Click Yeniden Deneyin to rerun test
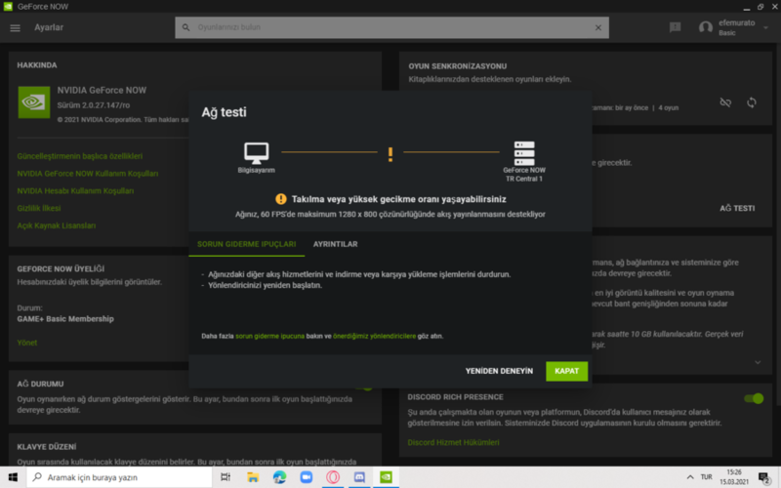781x488 pixels. 499,371
